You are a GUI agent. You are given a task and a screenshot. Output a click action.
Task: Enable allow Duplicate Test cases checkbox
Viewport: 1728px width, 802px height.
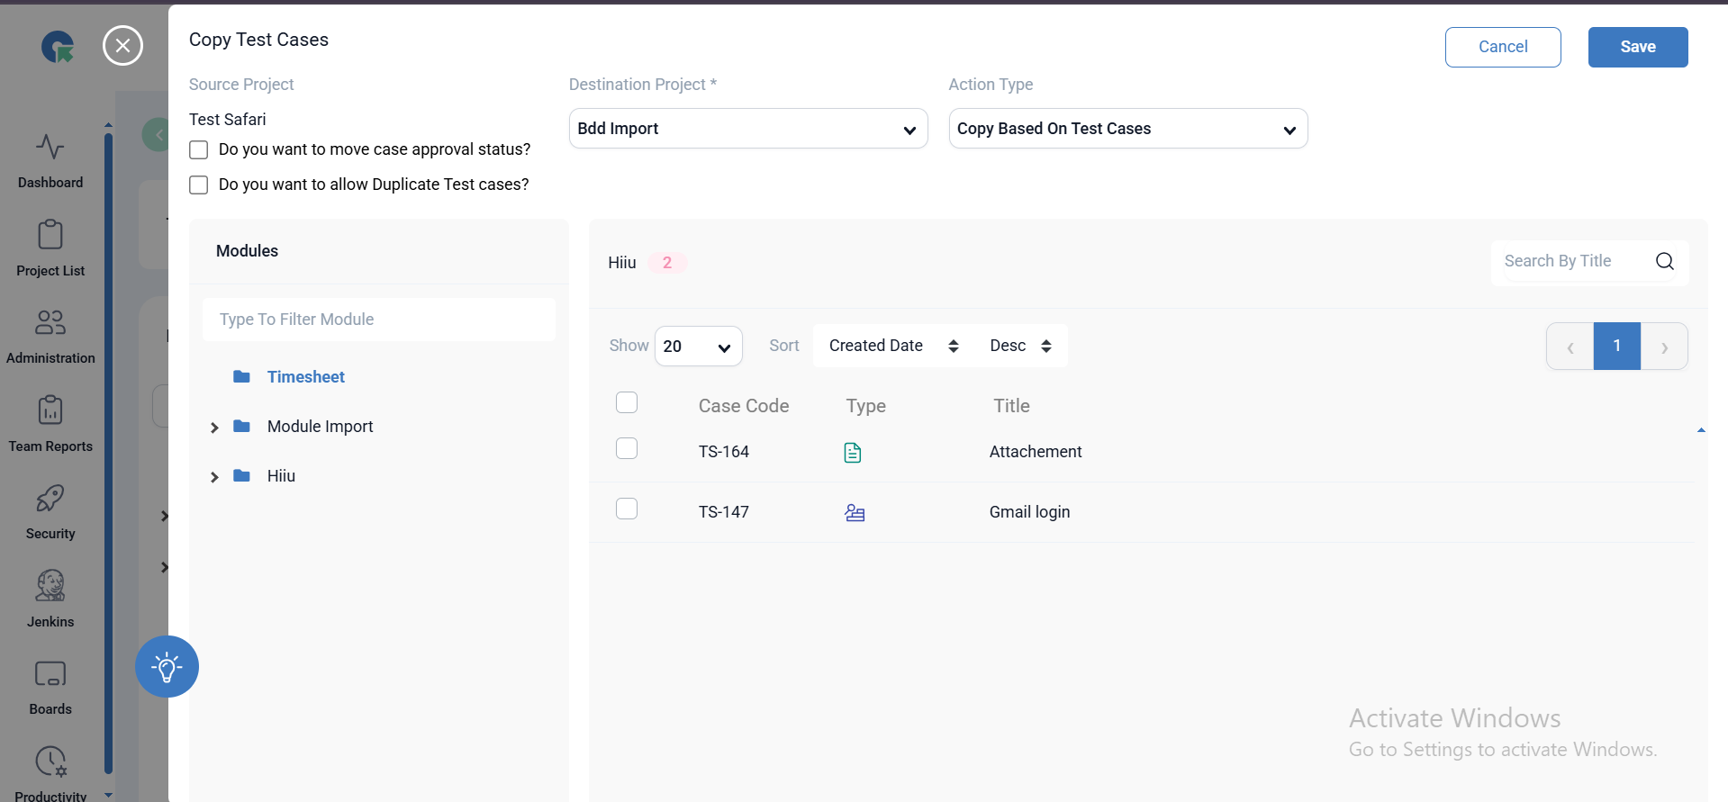tap(199, 185)
